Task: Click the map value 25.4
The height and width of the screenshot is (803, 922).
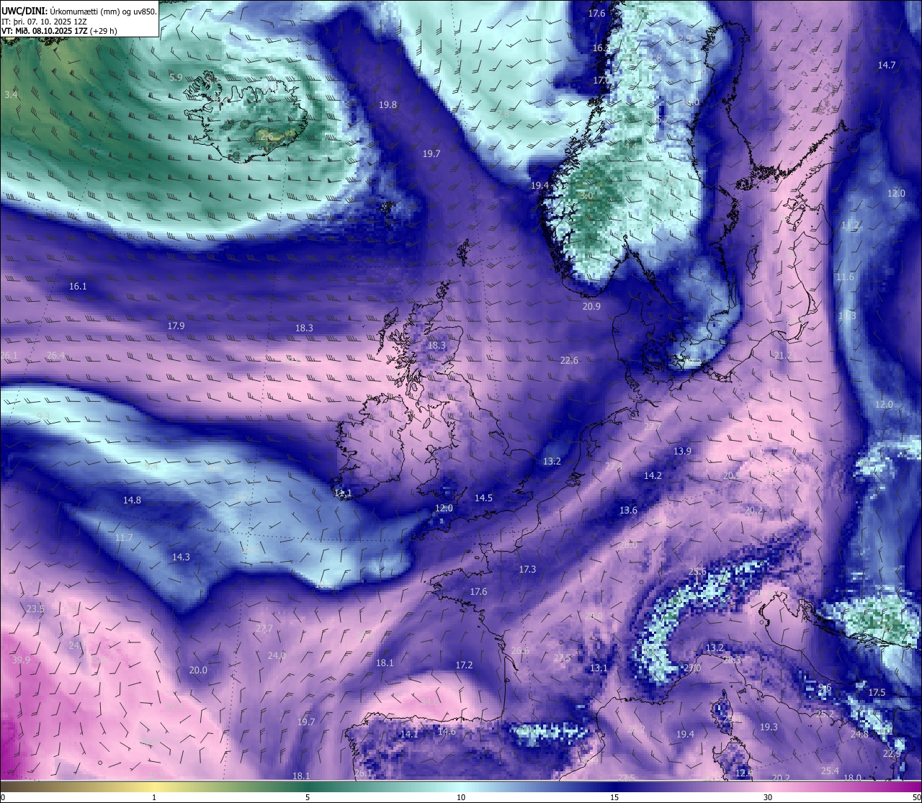Action: (x=830, y=771)
